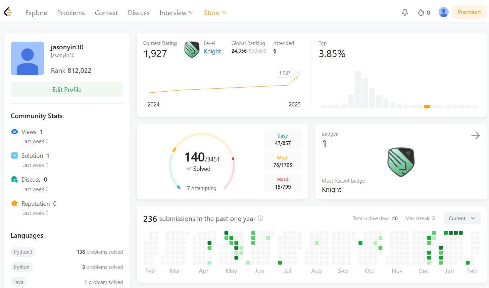Image resolution: width=489 pixels, height=288 pixels.
Task: Click the Rank 812,022 text
Action: (x=71, y=70)
